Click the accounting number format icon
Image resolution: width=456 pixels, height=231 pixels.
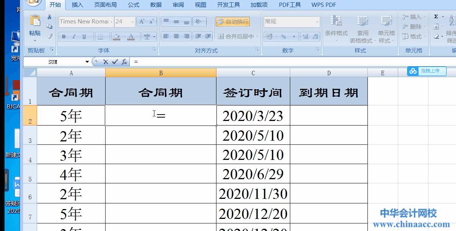(x=269, y=37)
